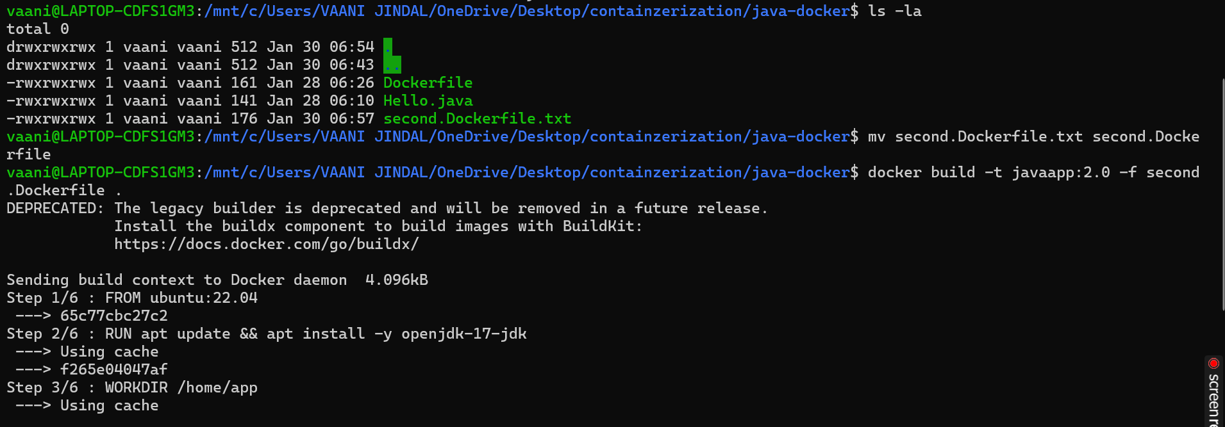Click the DEPRECATED warning label
Screen dimensions: 1225x427
pos(54,208)
